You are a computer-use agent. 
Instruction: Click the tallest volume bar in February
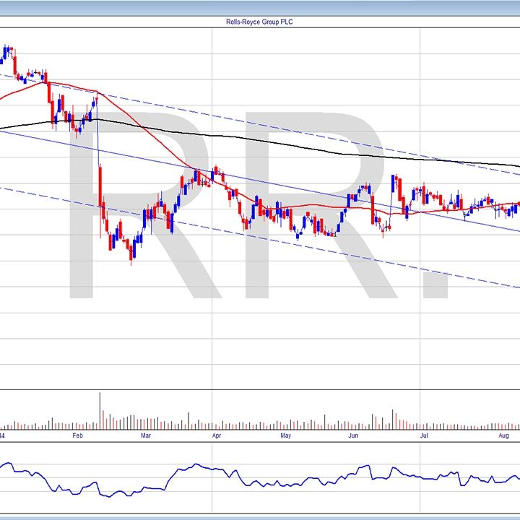(99, 409)
